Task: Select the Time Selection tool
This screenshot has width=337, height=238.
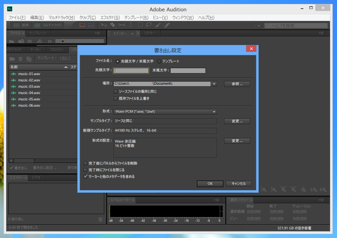Action: point(131,25)
